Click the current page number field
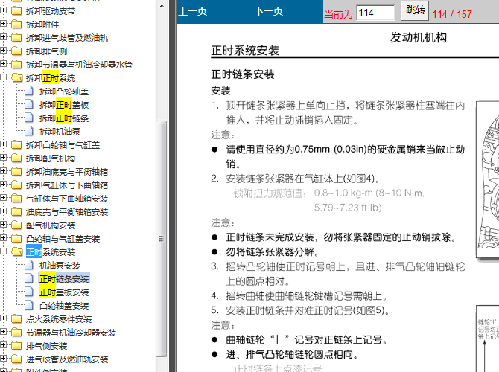499x372 pixels. (x=375, y=13)
